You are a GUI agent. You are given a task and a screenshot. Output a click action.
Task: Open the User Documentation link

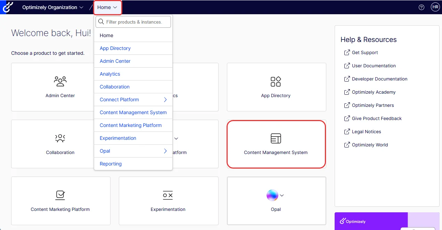coord(374,66)
